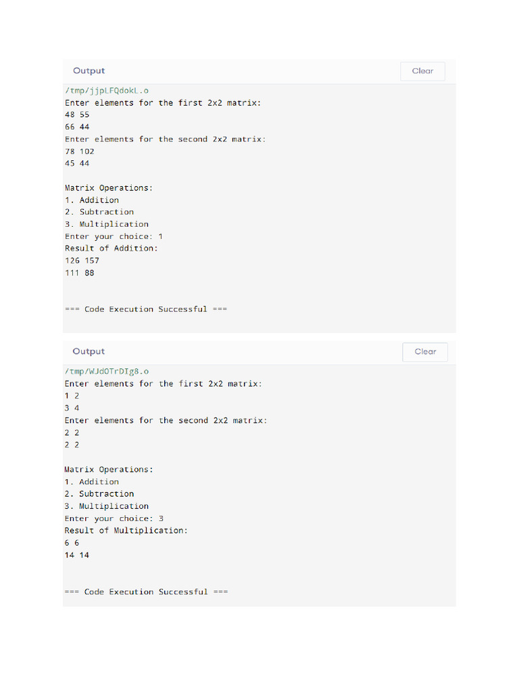Viewport: 519px width, 693px height.
Task: Click the first panel's Output heading
Action: [89, 70]
